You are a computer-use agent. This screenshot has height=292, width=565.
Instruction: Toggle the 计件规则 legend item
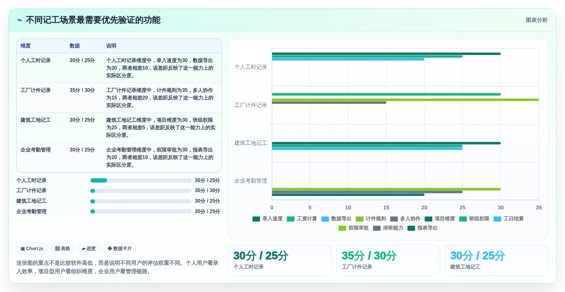pos(371,219)
